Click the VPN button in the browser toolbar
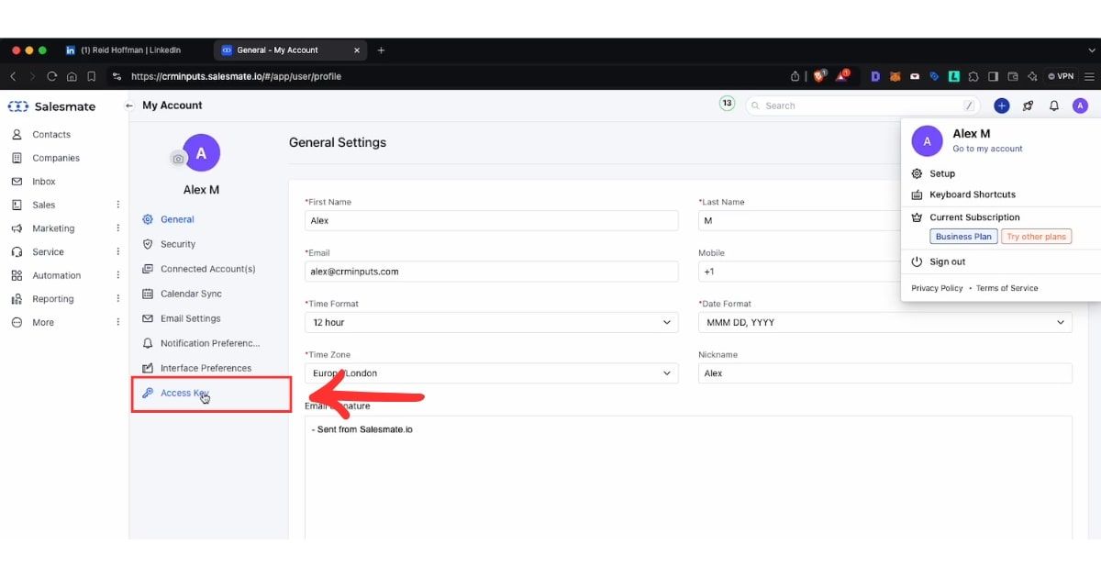 tap(1061, 76)
